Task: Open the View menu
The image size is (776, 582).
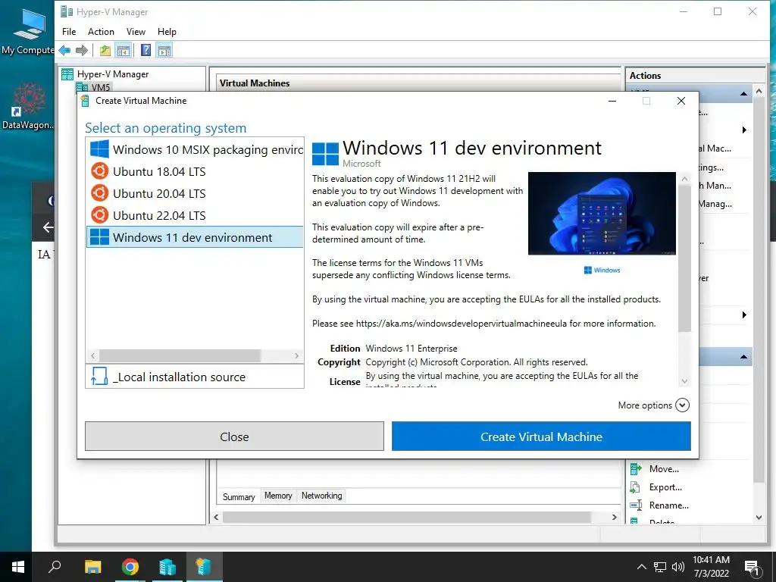Action: tap(136, 32)
